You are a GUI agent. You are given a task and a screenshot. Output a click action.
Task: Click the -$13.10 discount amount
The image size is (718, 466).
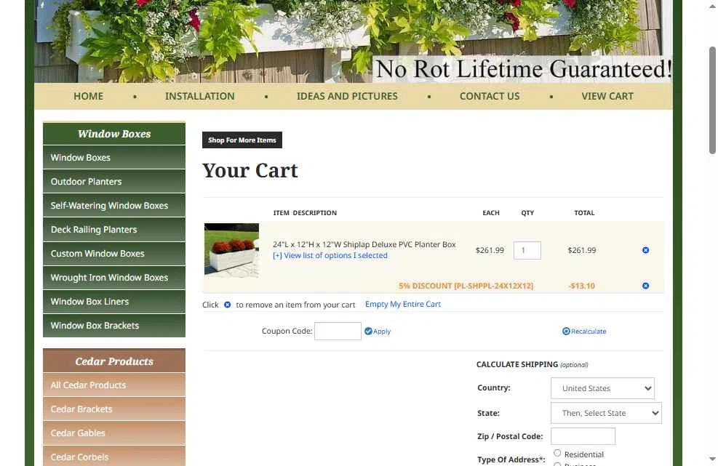tap(581, 286)
